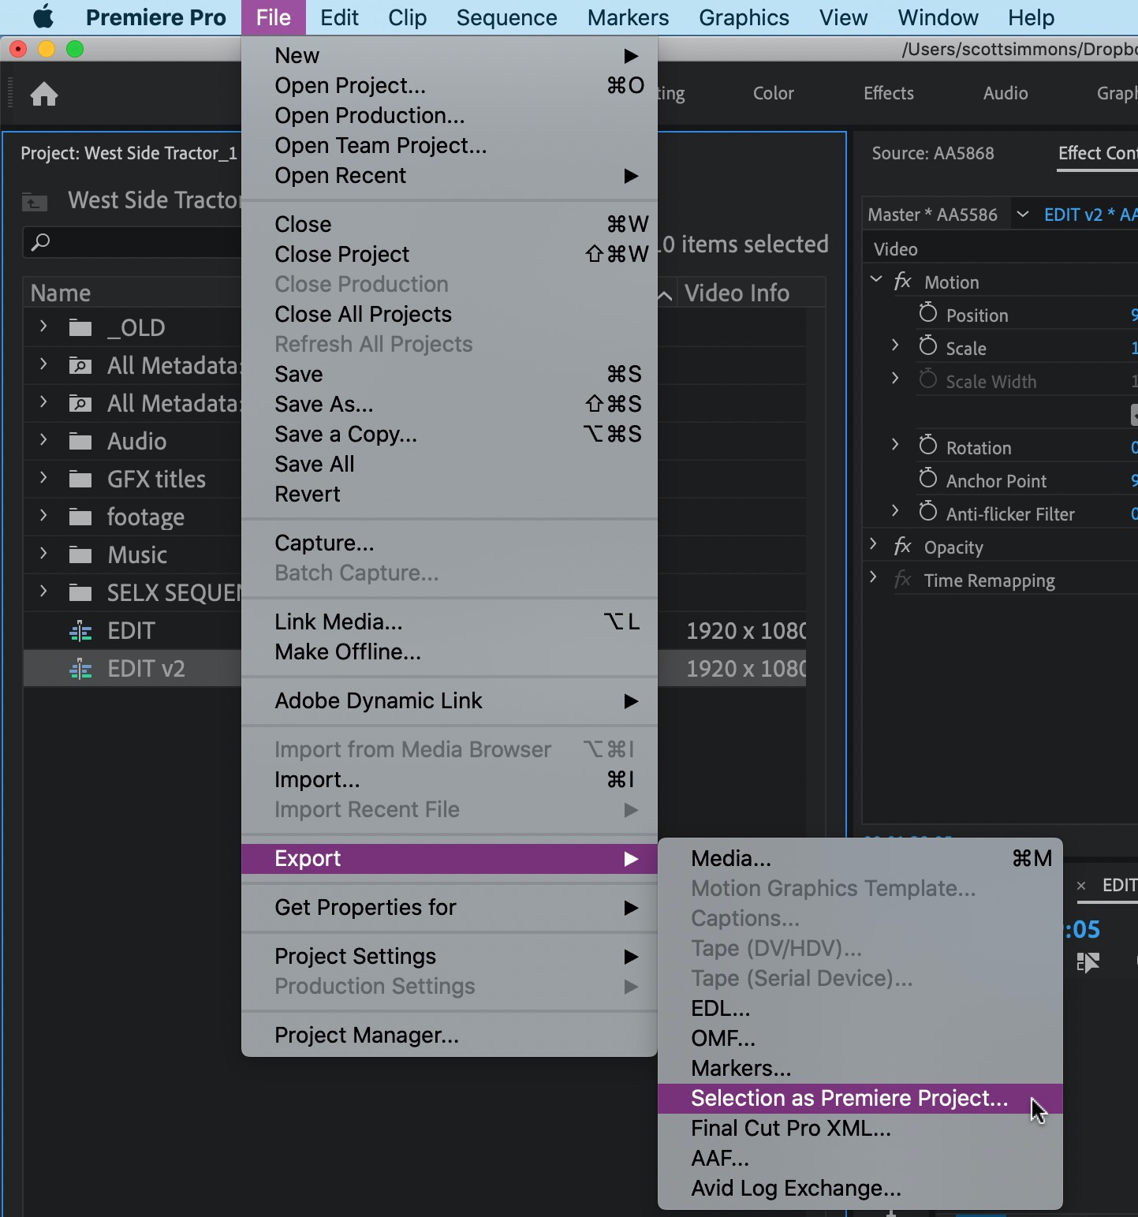Expand the _OLD bin
The width and height of the screenshot is (1138, 1217).
point(43,326)
